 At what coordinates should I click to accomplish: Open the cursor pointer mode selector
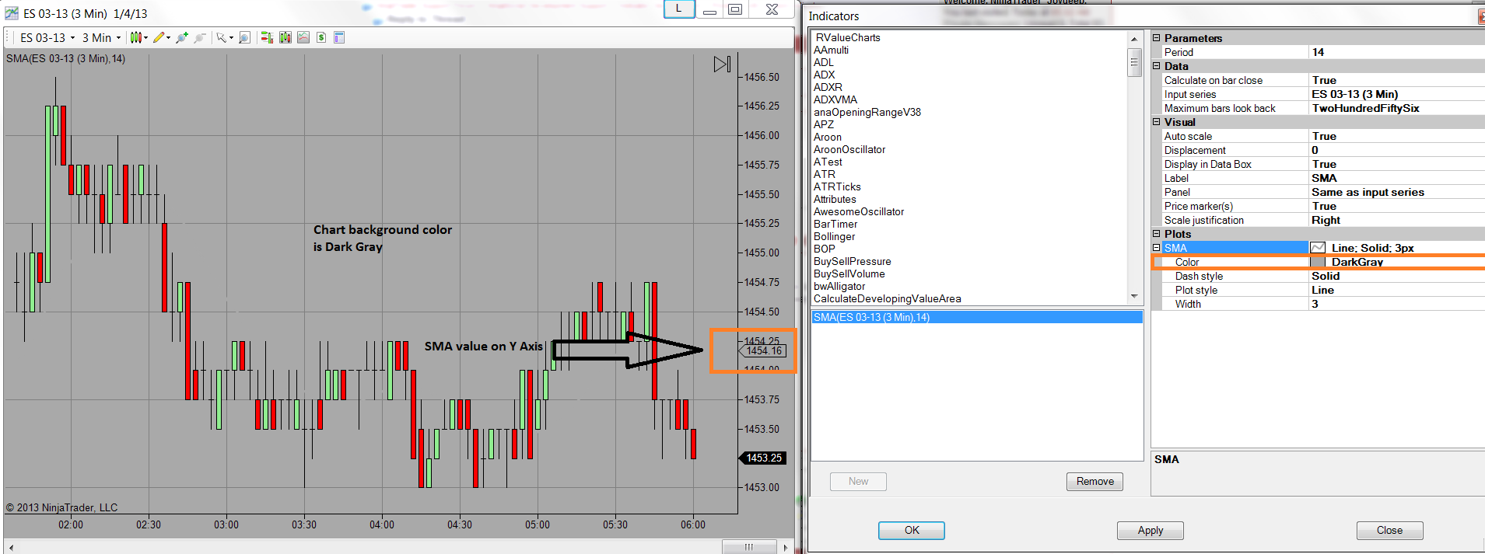point(225,37)
